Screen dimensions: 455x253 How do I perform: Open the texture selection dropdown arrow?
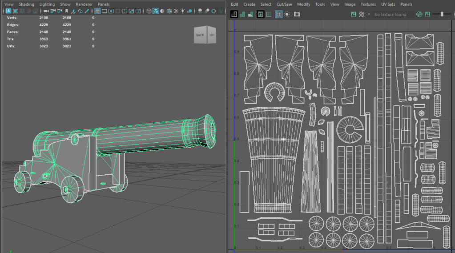[369, 14]
